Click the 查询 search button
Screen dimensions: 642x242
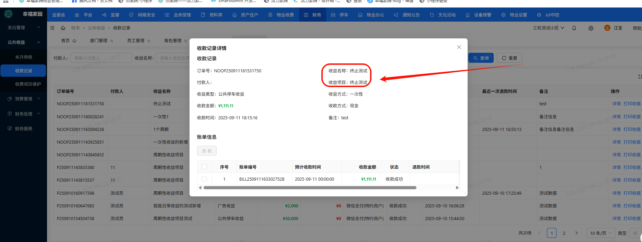481,58
